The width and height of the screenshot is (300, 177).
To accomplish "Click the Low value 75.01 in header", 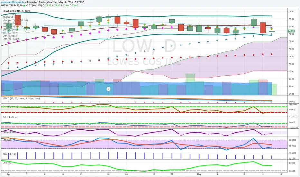I will (66, 5).
